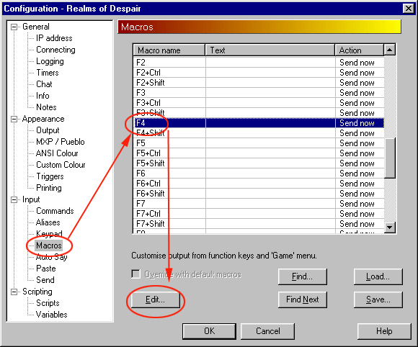Select Variables under Scripting
Screen dimensions: 418x347
point(52,315)
